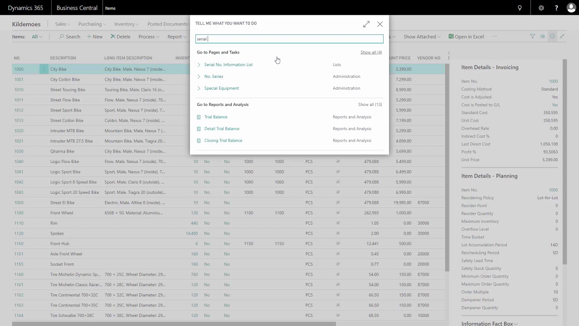Open the Trial Balance report result

point(216,117)
